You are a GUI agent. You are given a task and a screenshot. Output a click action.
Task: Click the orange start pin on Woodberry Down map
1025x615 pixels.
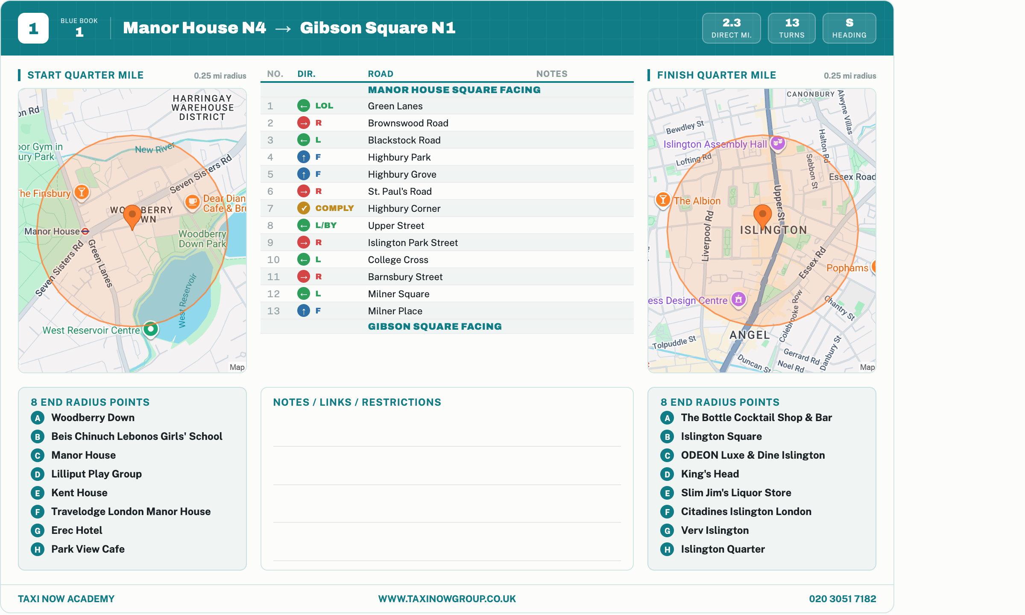coord(132,217)
